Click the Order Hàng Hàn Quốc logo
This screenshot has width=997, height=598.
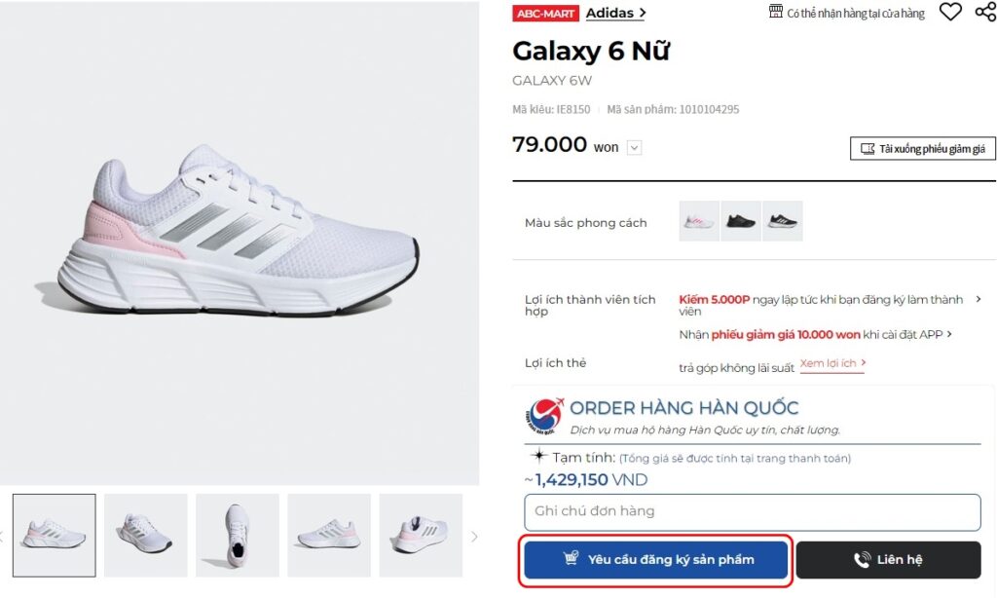pyautogui.click(x=544, y=416)
